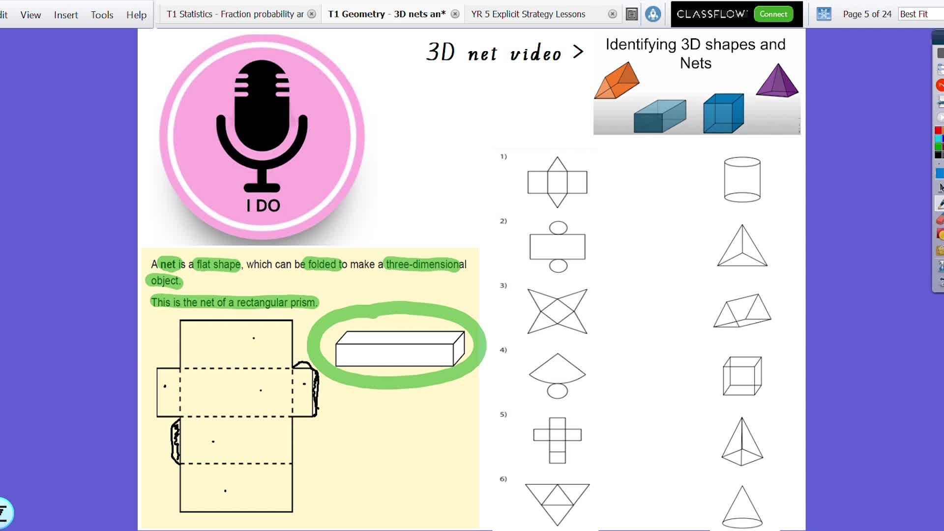Open the Insert menu
Screen dimensions: 944x531
tap(66, 15)
